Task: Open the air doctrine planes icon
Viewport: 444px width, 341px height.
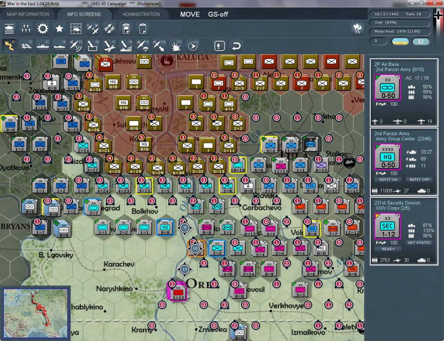Action: pyautogui.click(x=93, y=29)
